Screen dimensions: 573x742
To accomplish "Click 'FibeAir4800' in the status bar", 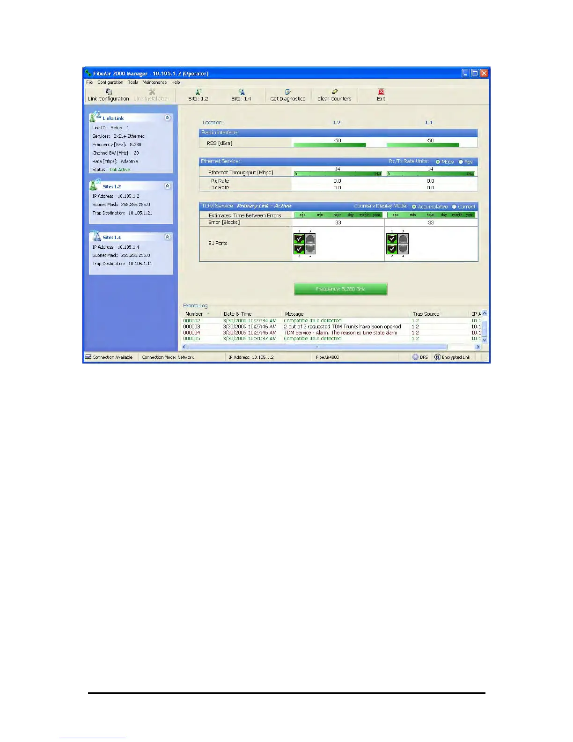I will [x=328, y=357].
